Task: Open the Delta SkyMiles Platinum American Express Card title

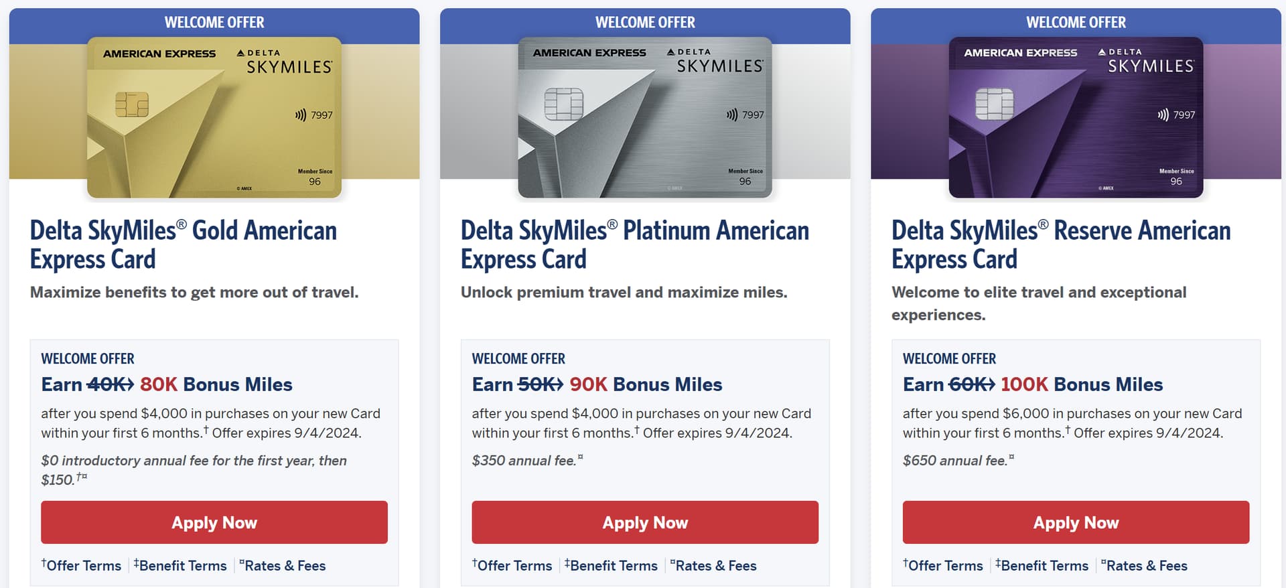Action: point(634,244)
